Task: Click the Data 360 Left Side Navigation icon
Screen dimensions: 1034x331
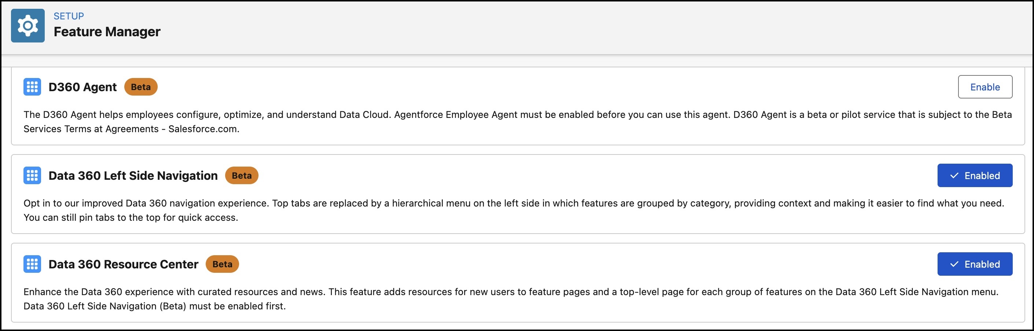Action: (x=32, y=175)
